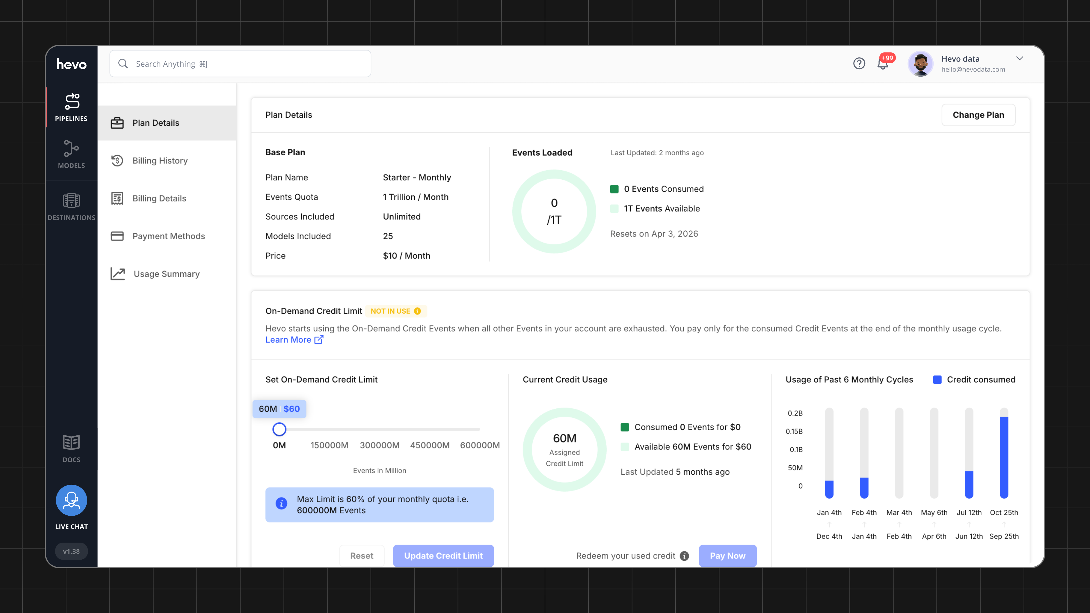The image size is (1090, 613).
Task: Click the external link icon after Learn More
Action: [x=318, y=340]
